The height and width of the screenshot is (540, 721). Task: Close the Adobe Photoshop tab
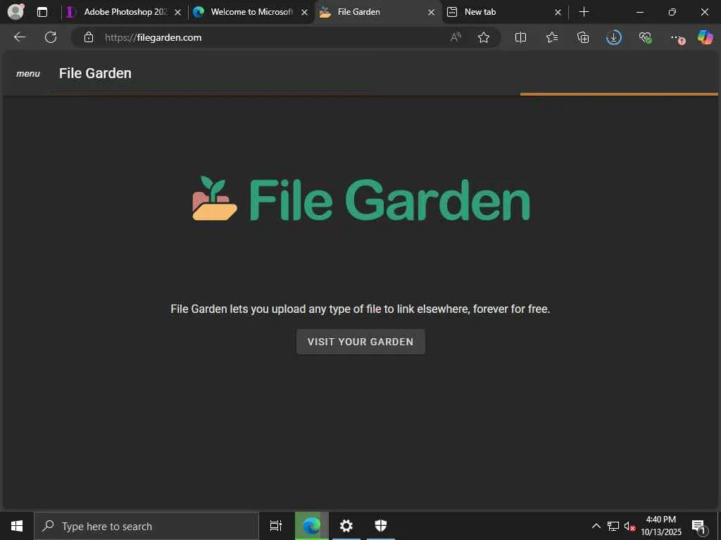click(x=178, y=13)
